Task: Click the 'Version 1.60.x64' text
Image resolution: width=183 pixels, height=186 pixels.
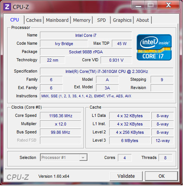Action: pos(54,176)
